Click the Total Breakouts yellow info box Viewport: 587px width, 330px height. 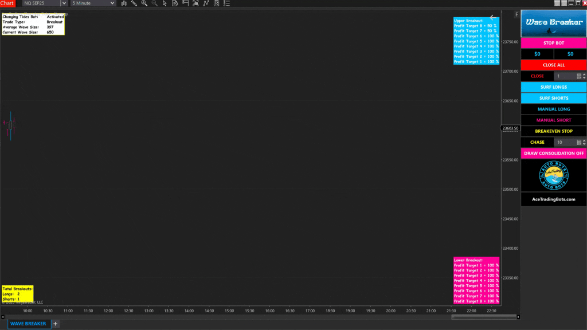(18, 294)
